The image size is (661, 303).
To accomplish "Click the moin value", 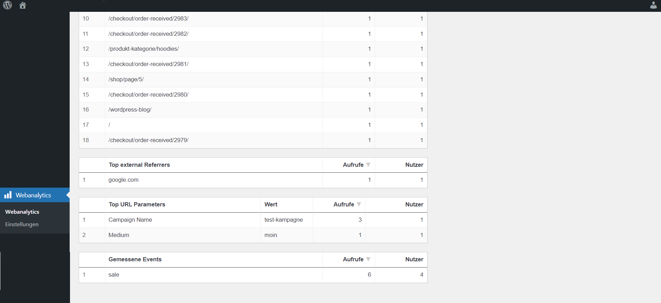I will click(x=271, y=235).
